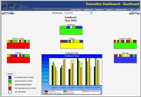Click the Georgia chart legend entry
This screenshot has width=141, height=97.
68,91
